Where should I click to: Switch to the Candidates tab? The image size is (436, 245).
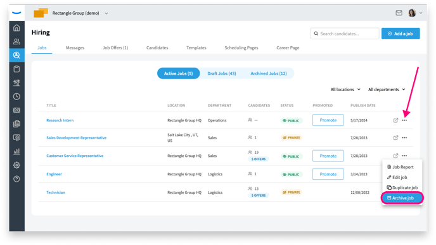tap(157, 47)
